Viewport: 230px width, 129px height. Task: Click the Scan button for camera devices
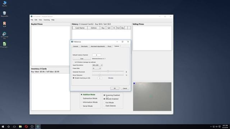[x=82, y=59]
